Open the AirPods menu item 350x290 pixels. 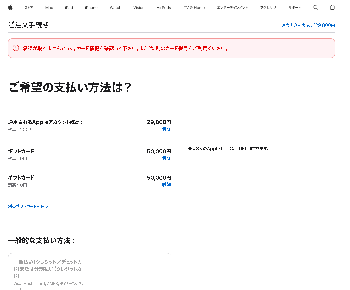pyautogui.click(x=164, y=8)
